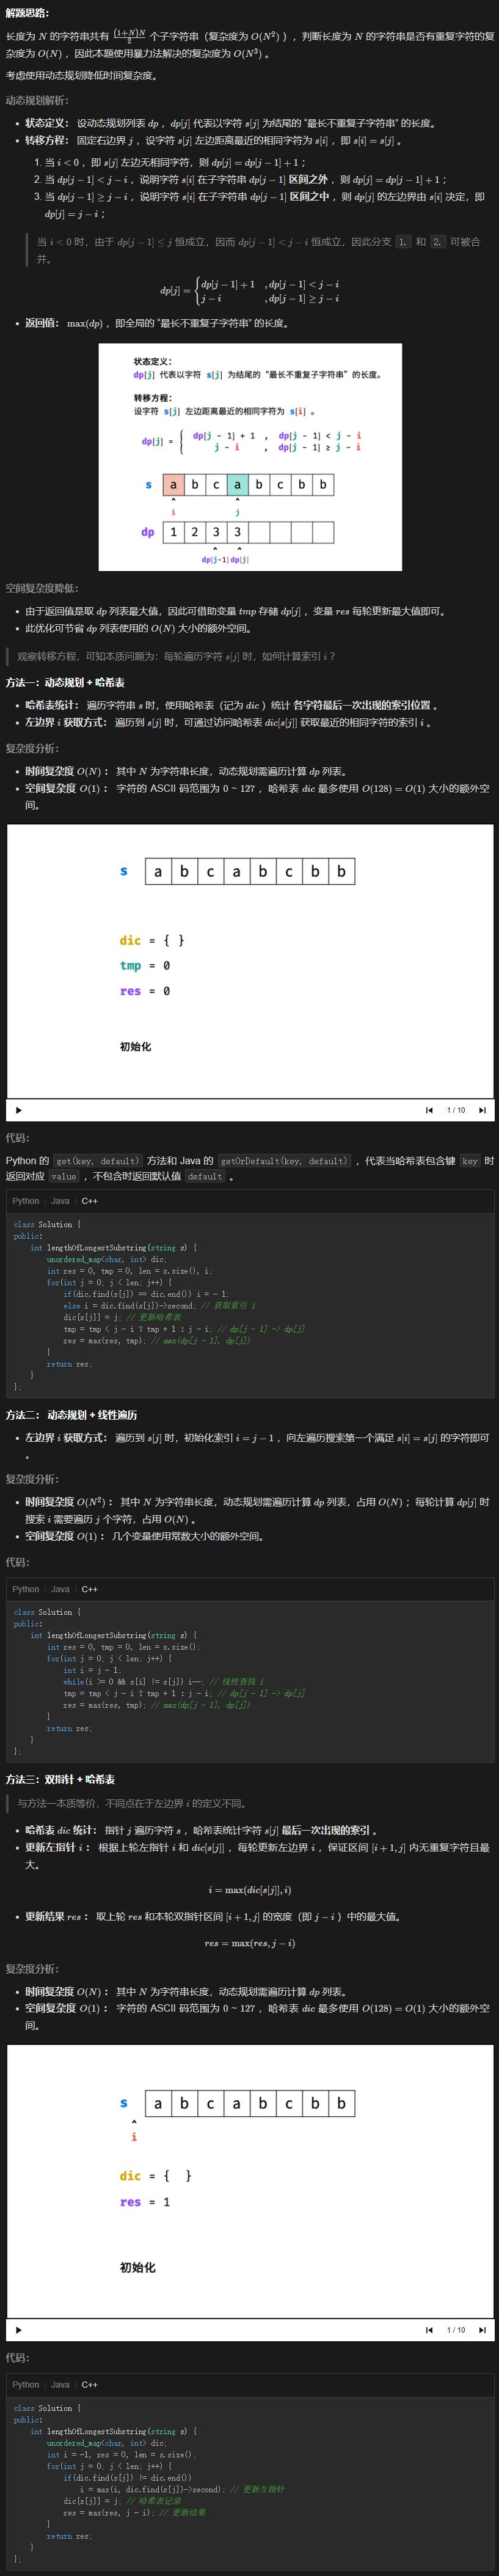499x2576 pixels.
Task: Click code line int i = -1, res = 0, len = s.size();
Action: (121, 2454)
